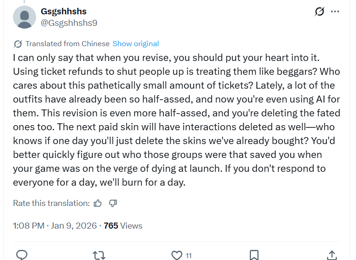Viewport: 356px width, 260px height.
Task: Click the "Translated from Chinese" label
Action: tap(68, 44)
